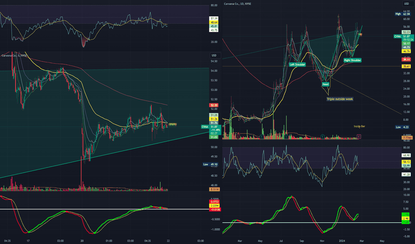Click the earnings E marker near November
Image resolution: width=415 pixels, height=244 pixels.
(323, 136)
